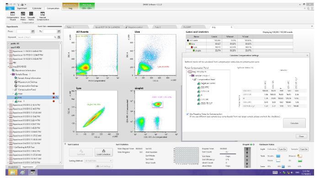This screenshot has width=320, height=178.
Task: Select Negative Control tube in compensation panel
Action: click(206, 83)
